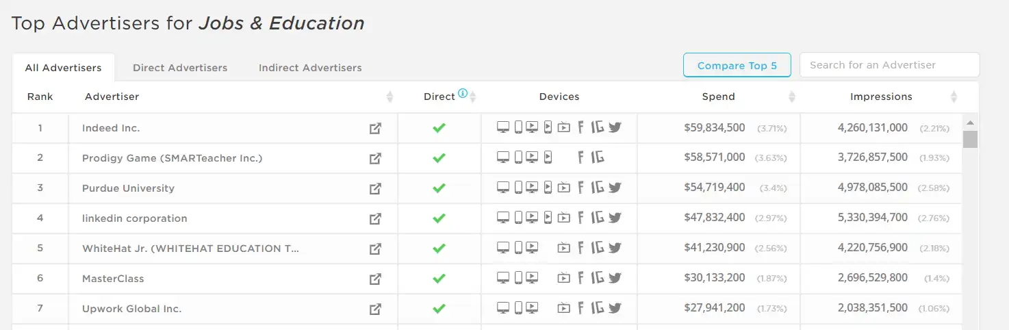The height and width of the screenshot is (330, 1009).
Task: Click the Compare Top 5 button
Action: (x=737, y=66)
